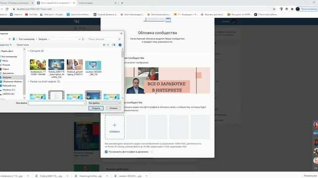
Task: Go up one folder in the file dialog
Action: (9, 39)
